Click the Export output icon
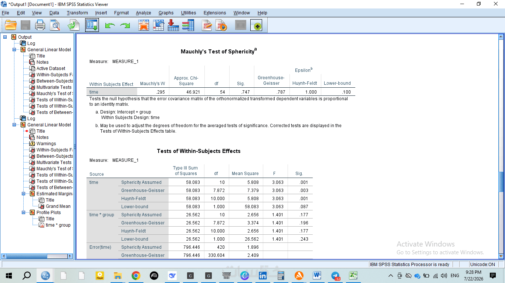This screenshot has height=283, width=505. (73, 25)
